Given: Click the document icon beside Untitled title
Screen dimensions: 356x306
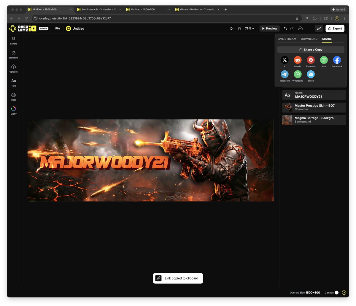Looking at the screenshot, I should 68,28.
